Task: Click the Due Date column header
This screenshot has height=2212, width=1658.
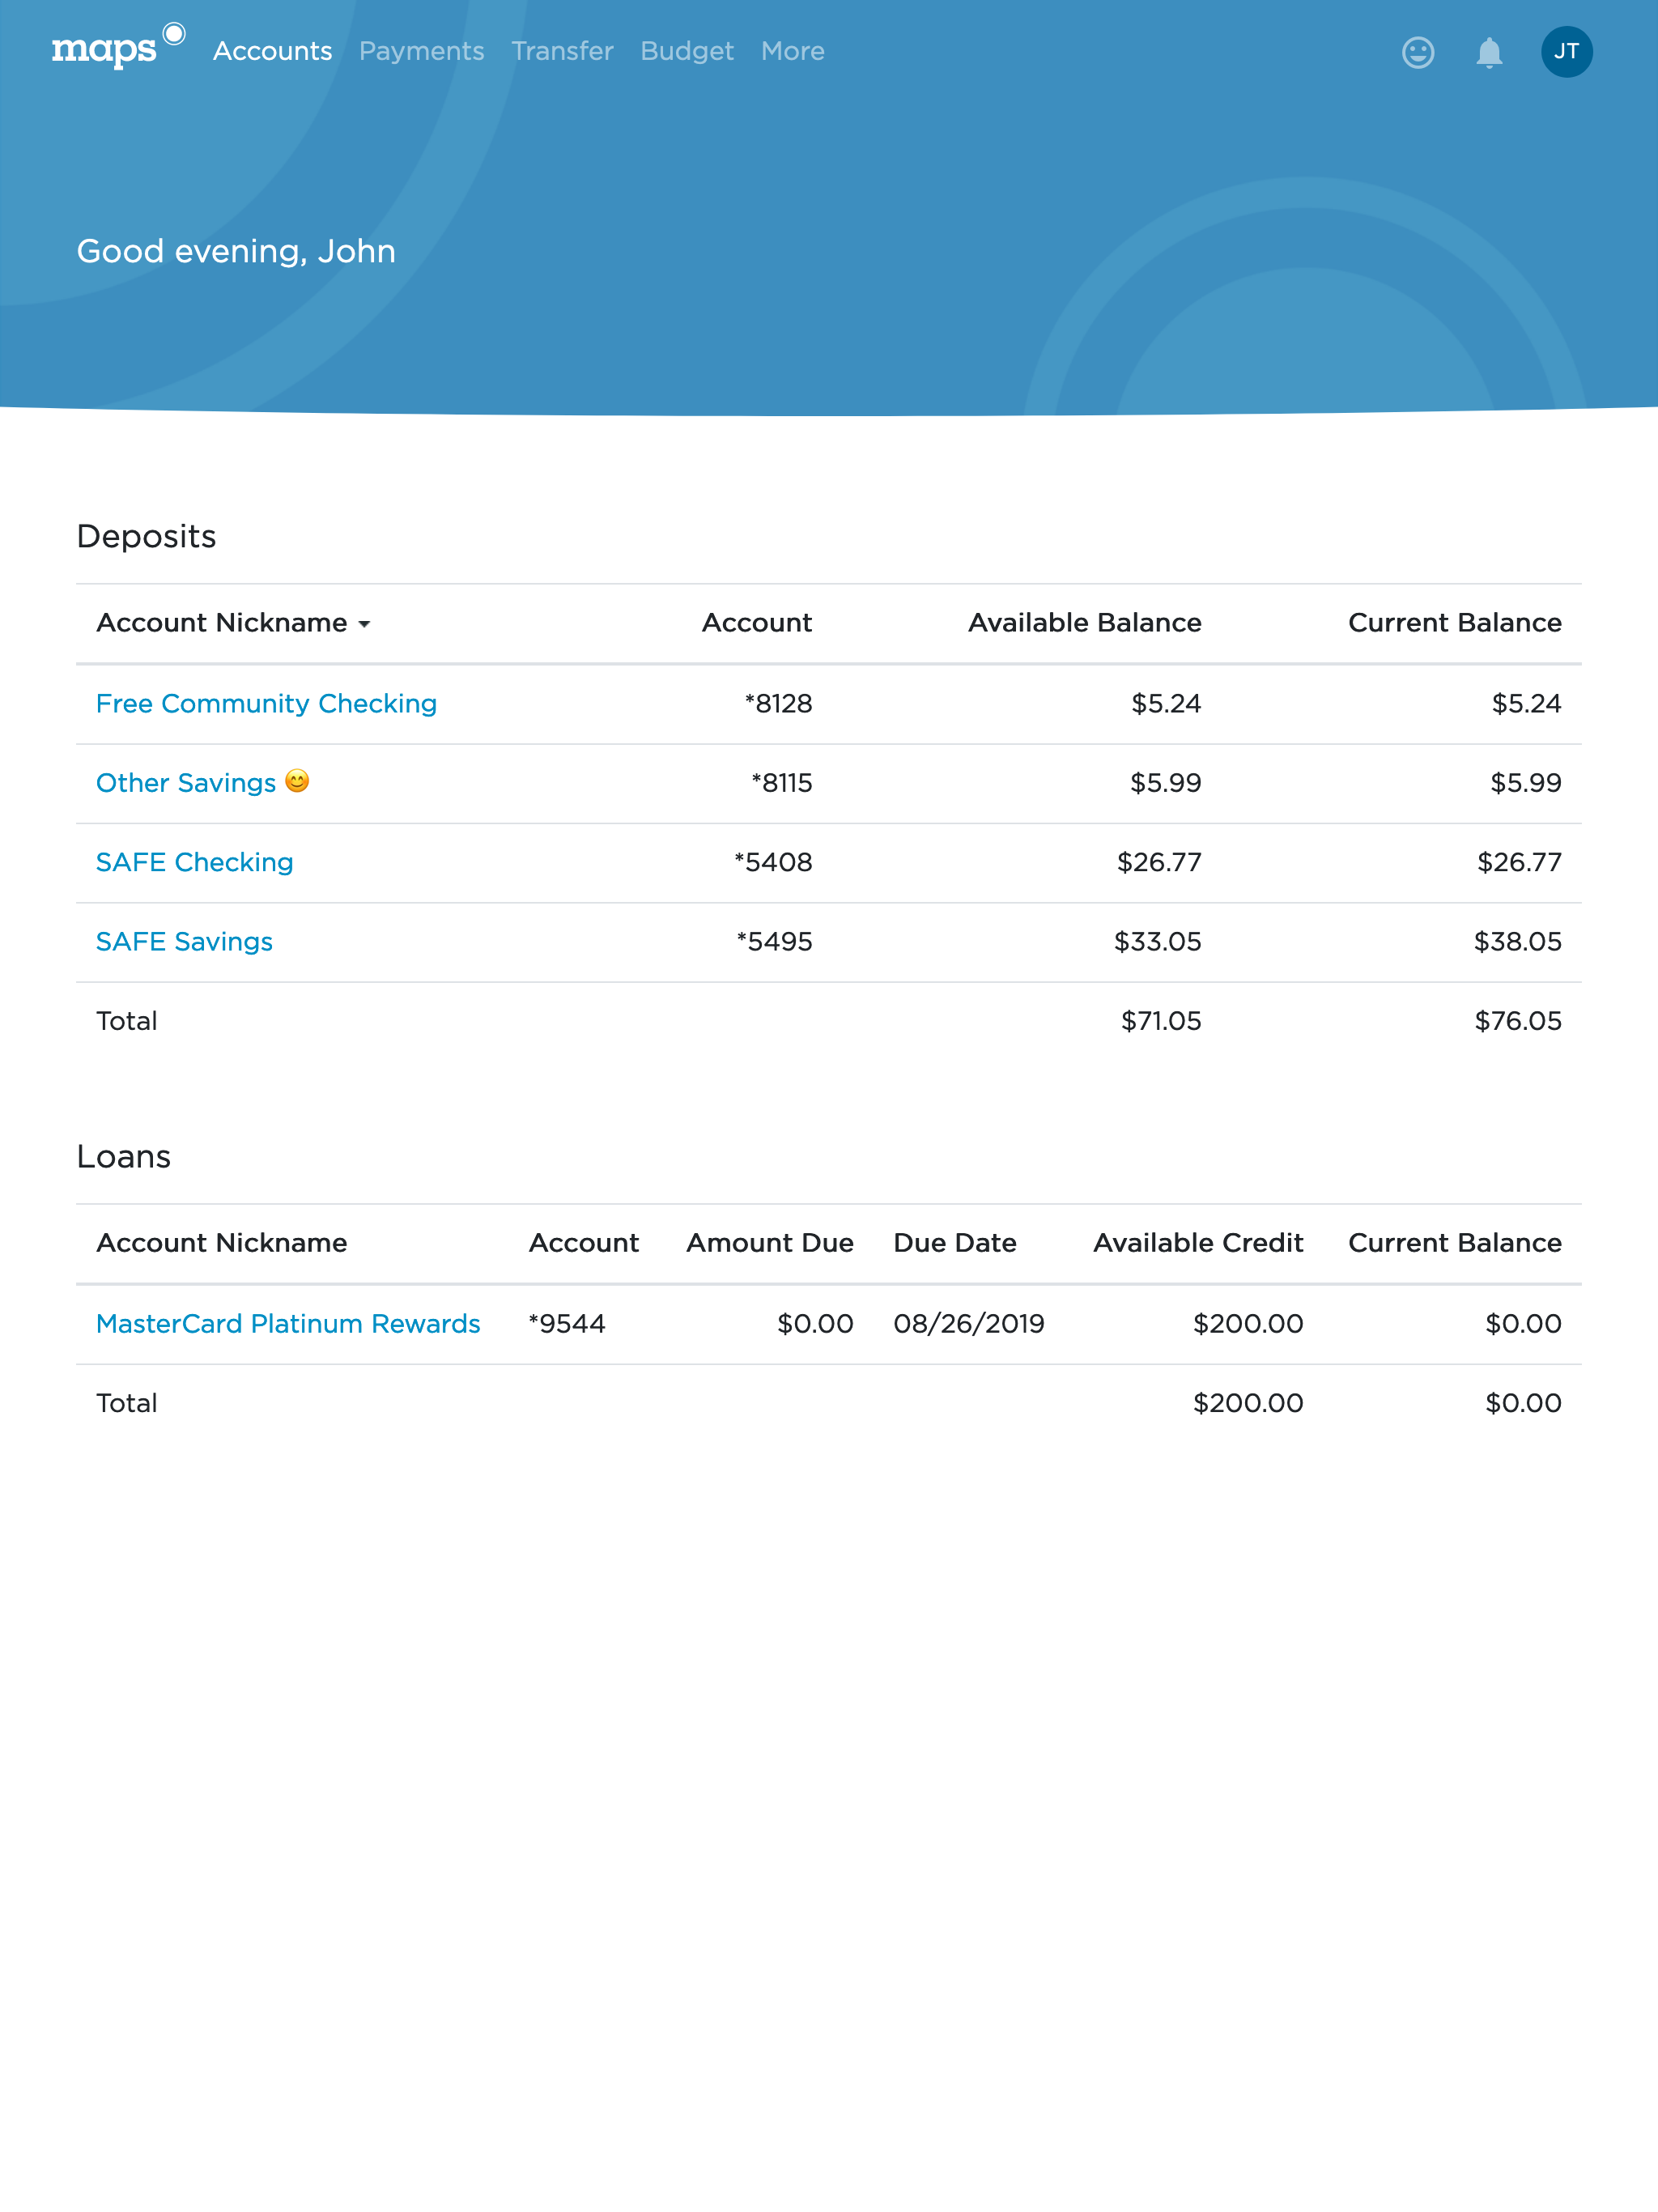Action: point(955,1242)
